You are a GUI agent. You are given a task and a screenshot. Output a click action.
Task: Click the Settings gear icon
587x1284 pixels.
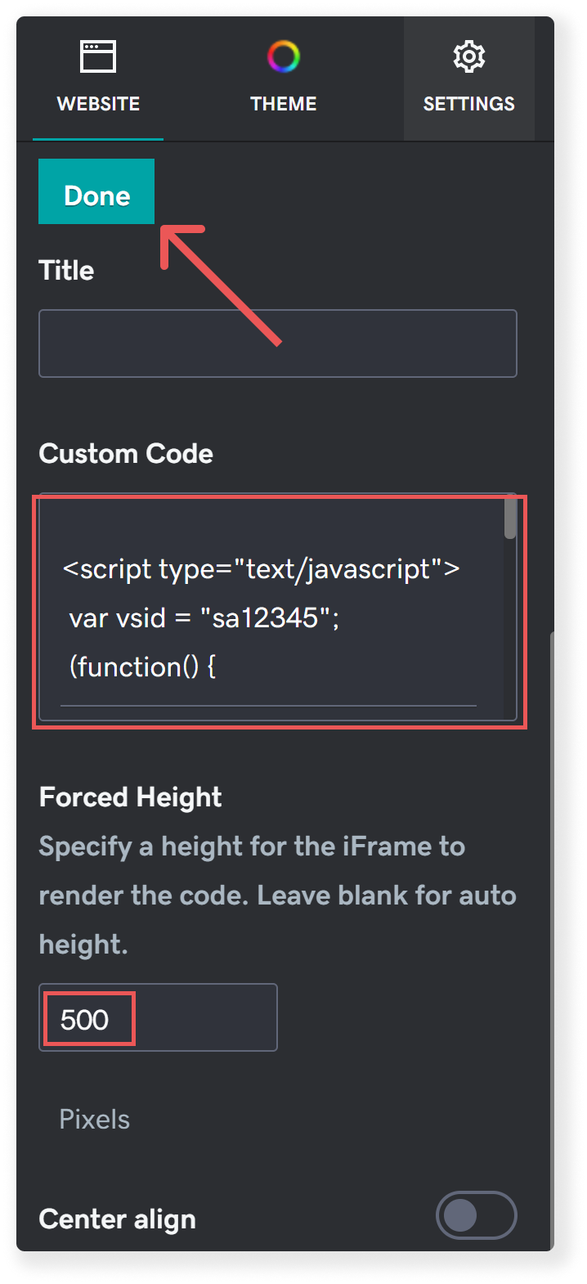pyautogui.click(x=469, y=56)
